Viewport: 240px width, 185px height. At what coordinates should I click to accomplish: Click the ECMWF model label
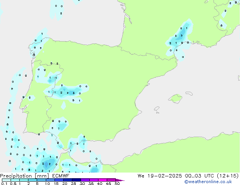pyautogui.click(x=61, y=176)
